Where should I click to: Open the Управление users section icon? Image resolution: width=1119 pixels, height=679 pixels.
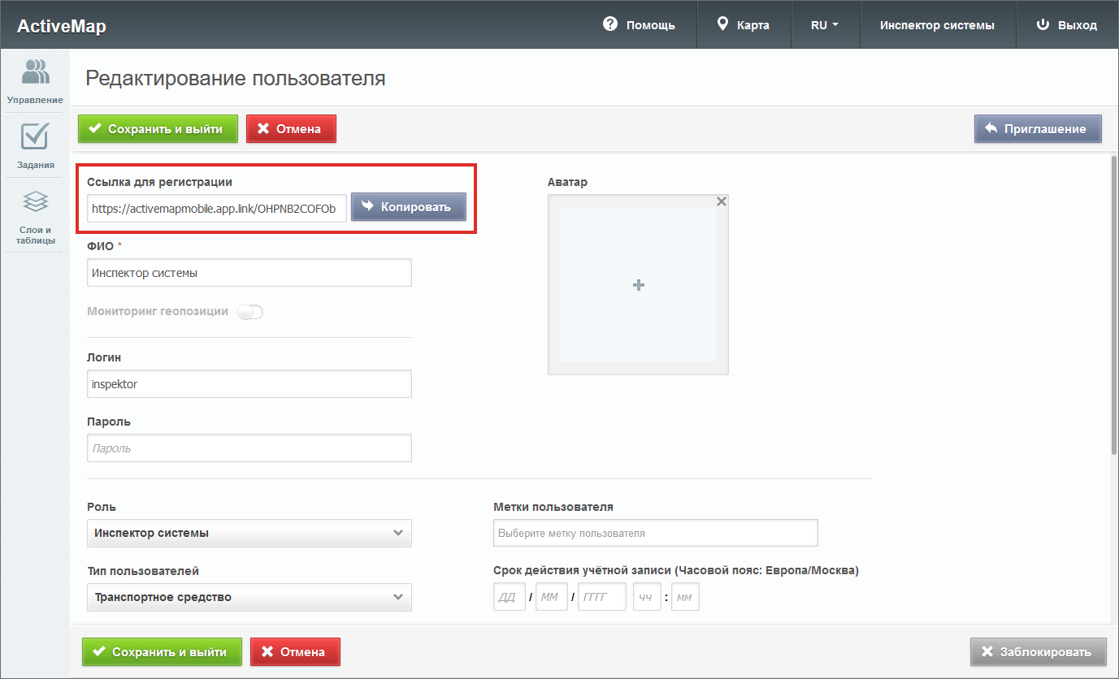click(x=35, y=72)
